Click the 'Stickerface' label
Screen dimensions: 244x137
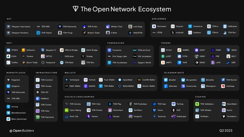pos(118,110)
